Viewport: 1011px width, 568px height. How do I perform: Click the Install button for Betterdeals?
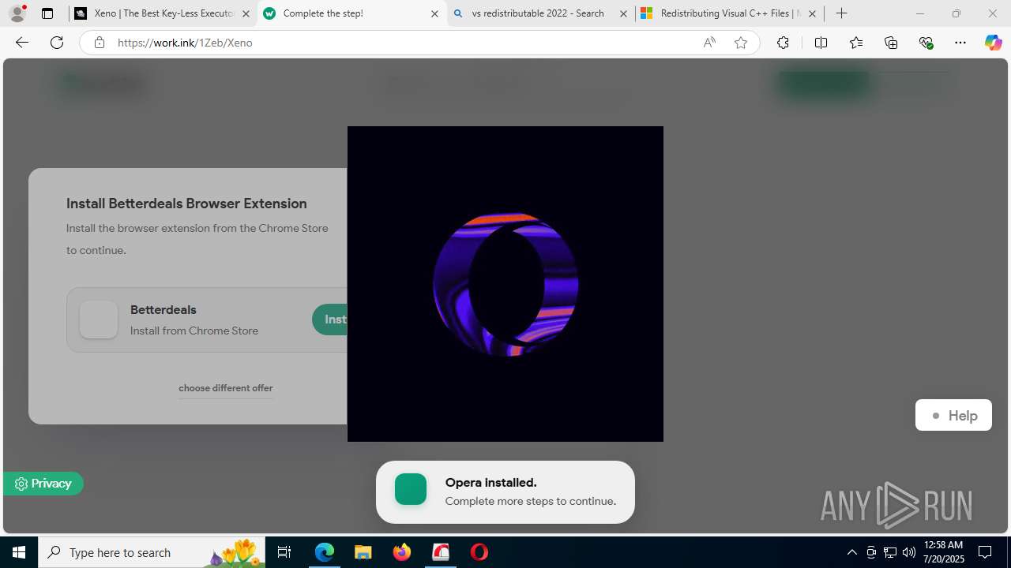[330, 319]
